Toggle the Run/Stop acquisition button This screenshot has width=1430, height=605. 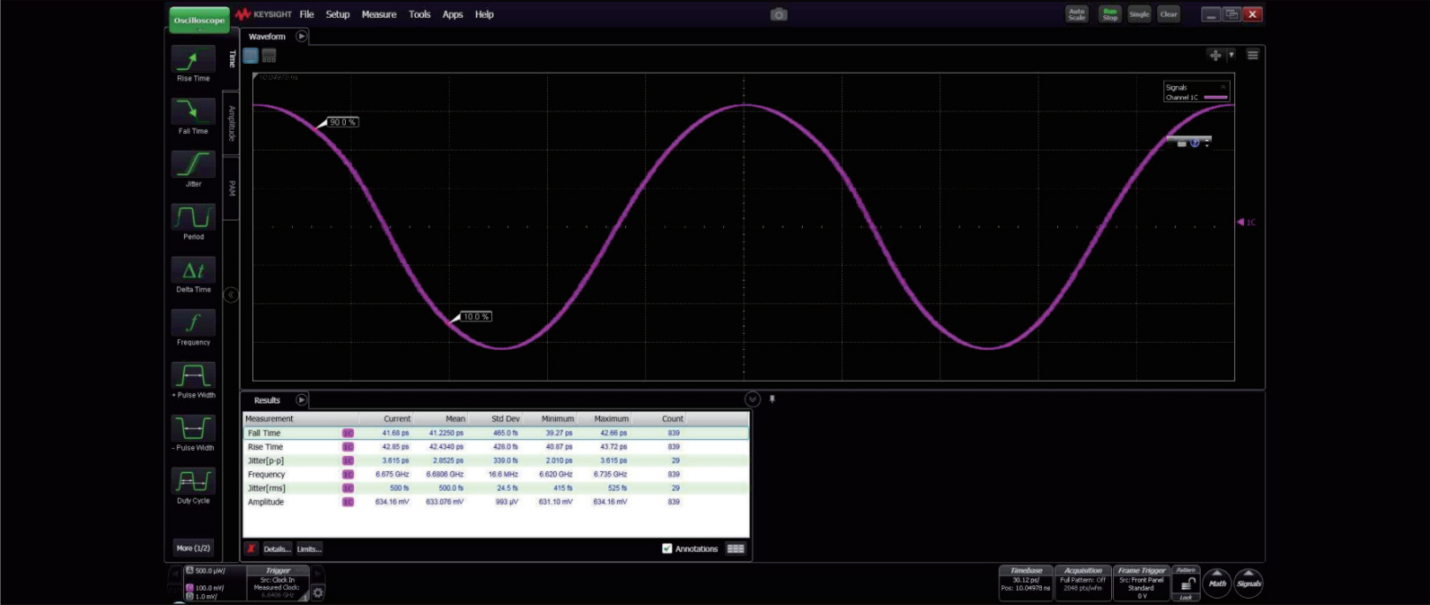pos(1110,14)
